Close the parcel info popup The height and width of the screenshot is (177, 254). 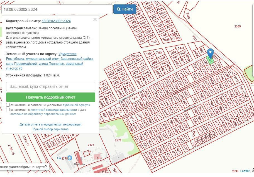click(95, 19)
